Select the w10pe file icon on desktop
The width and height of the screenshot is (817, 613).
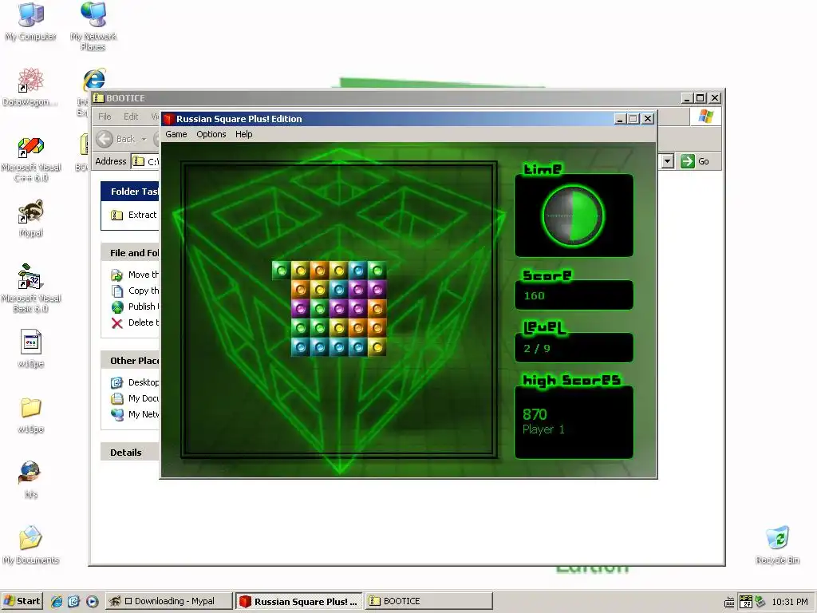pyautogui.click(x=31, y=348)
